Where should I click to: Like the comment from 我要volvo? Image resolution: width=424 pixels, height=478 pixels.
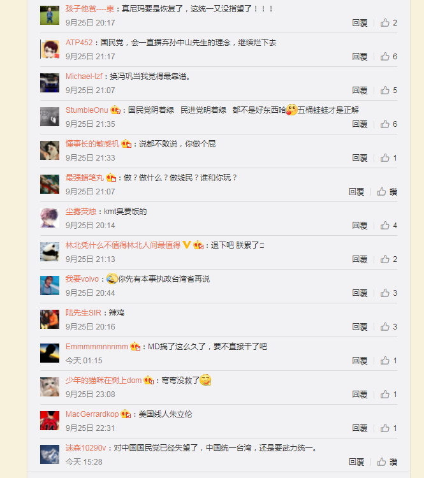point(388,293)
